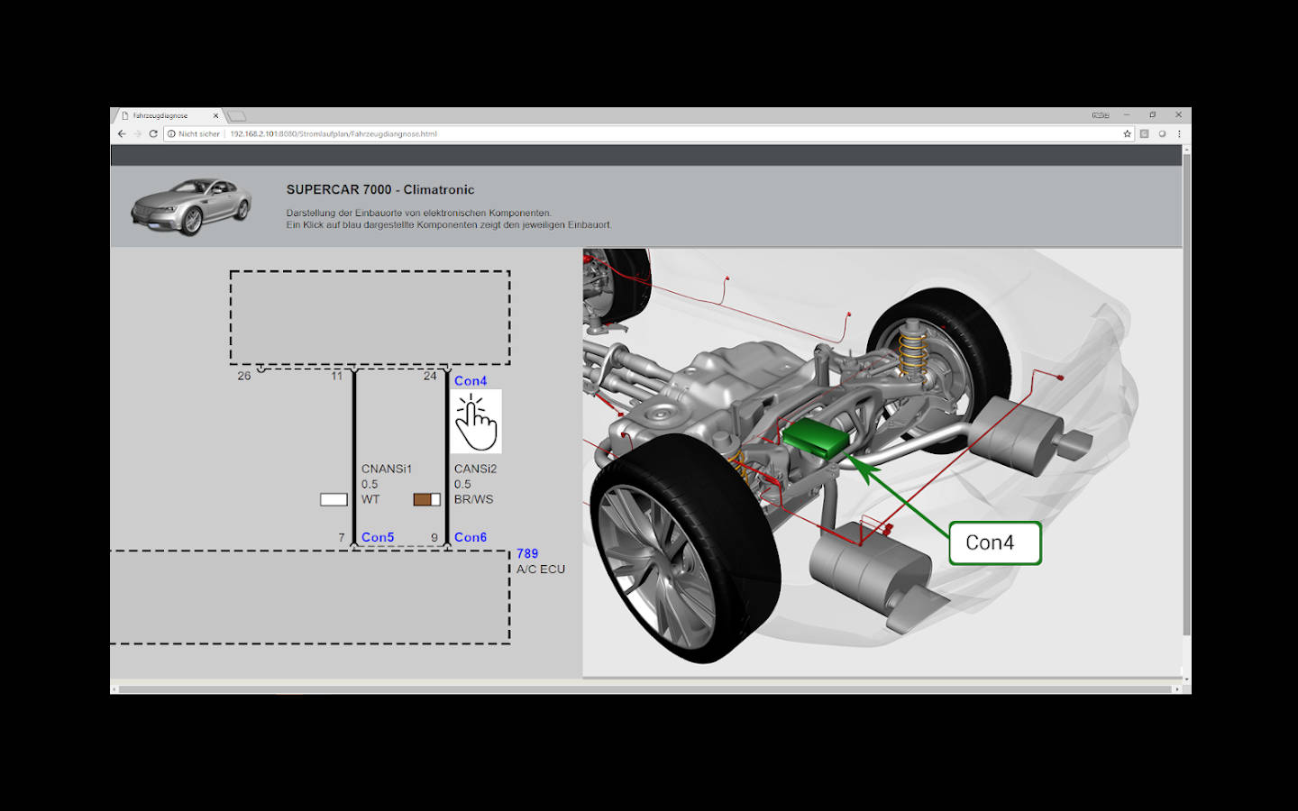The width and height of the screenshot is (1298, 811).
Task: Click the white WT wire color swatch
Action: point(334,499)
